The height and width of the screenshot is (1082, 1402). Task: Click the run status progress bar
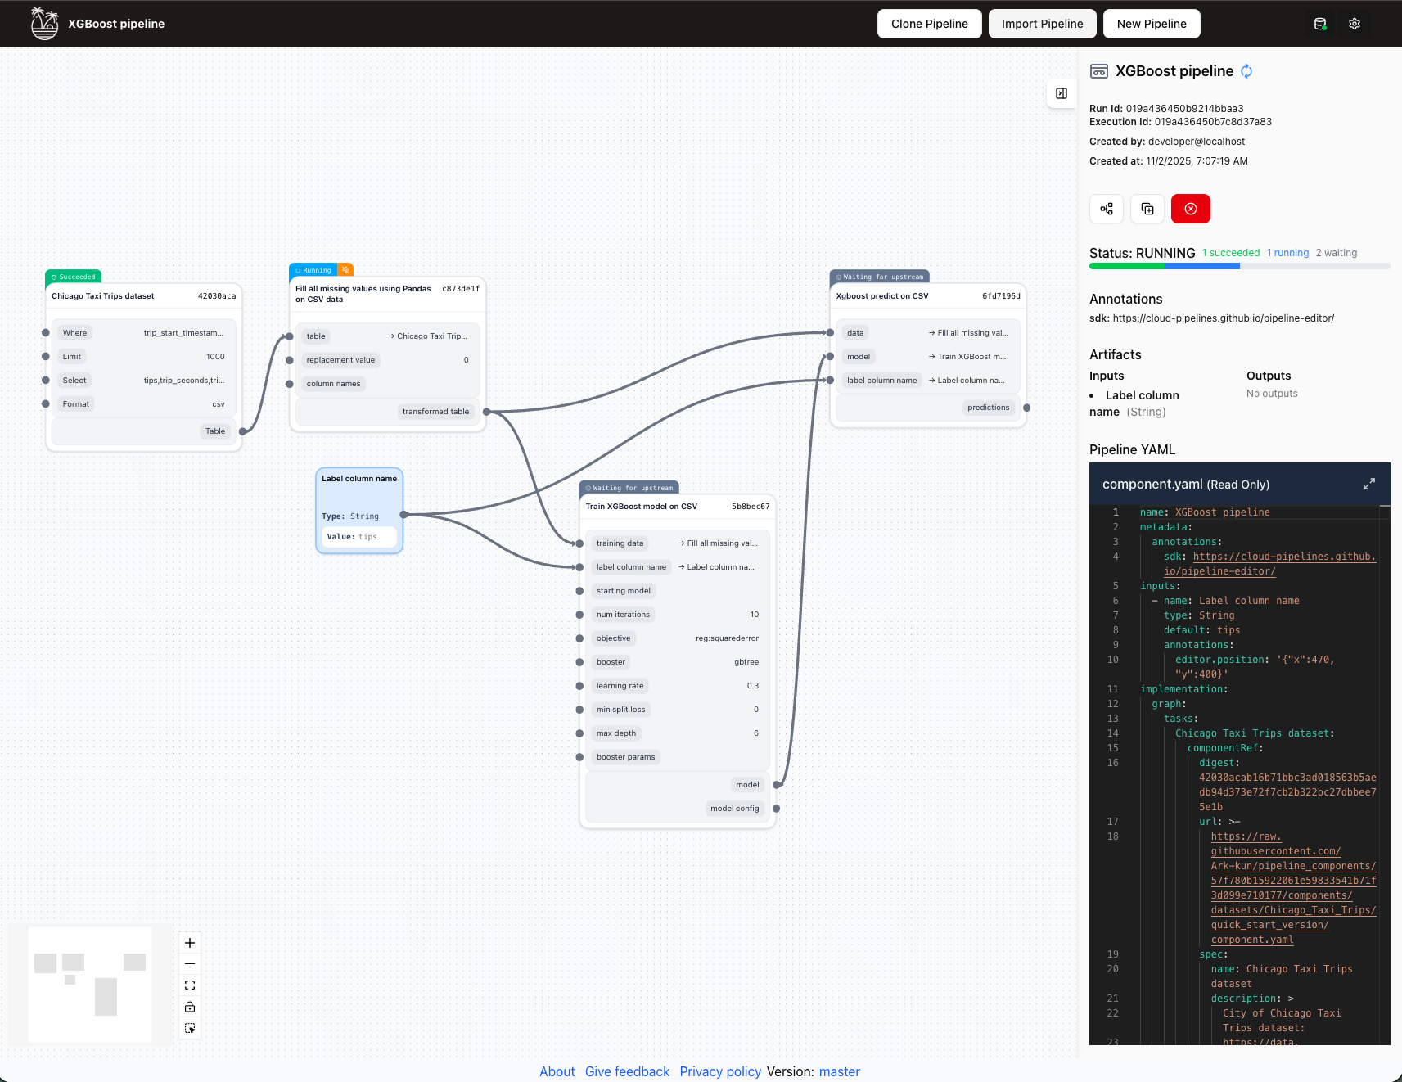click(x=1238, y=266)
